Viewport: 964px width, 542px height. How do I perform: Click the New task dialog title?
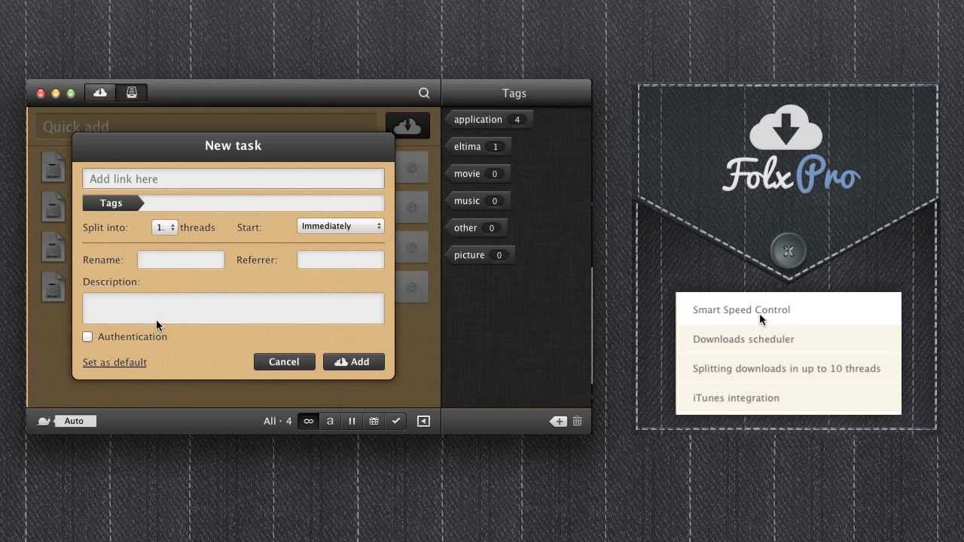click(233, 145)
